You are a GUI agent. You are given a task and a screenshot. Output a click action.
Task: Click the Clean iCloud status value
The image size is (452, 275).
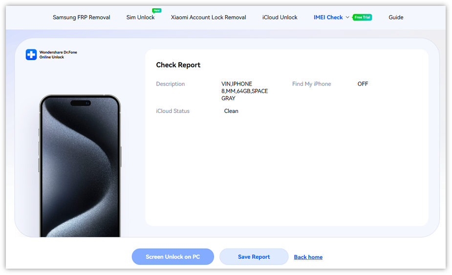(x=231, y=111)
